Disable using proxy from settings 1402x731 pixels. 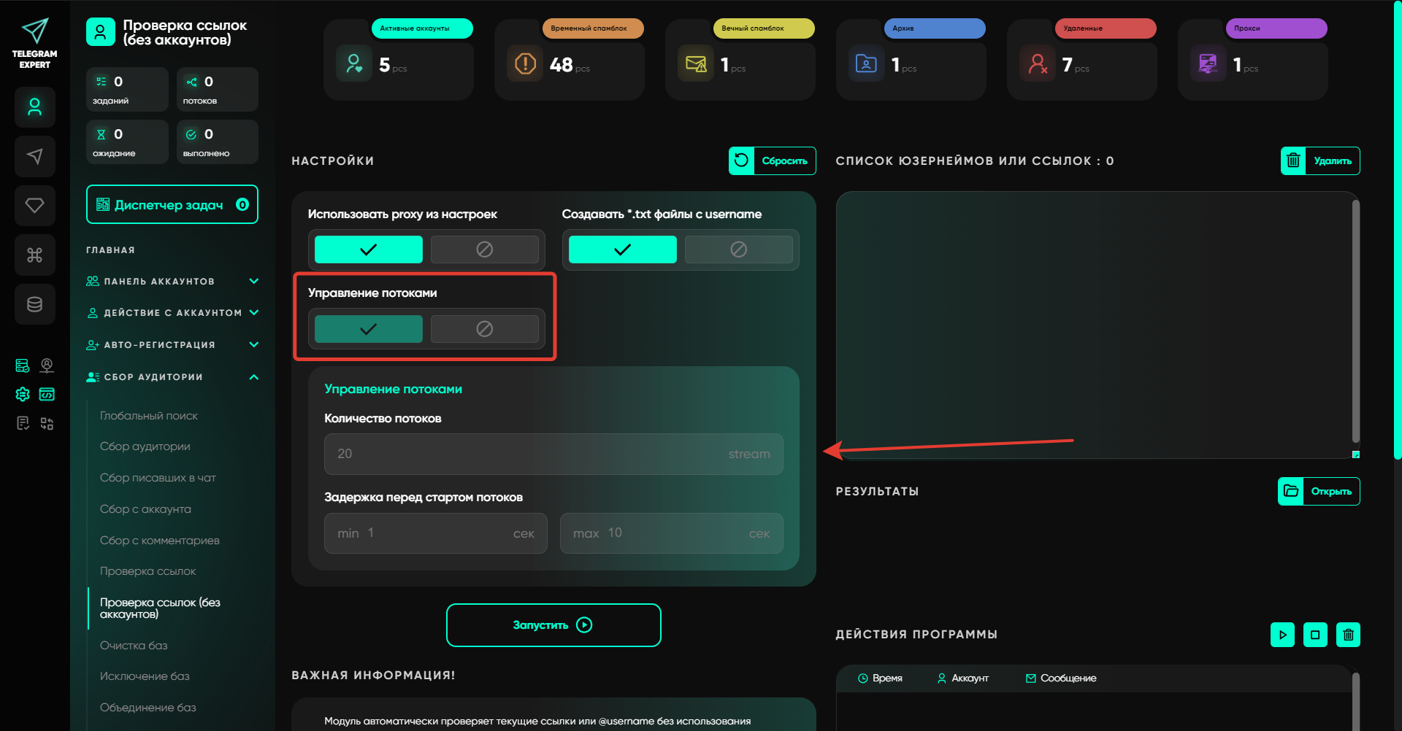484,250
